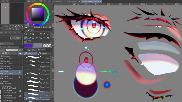The width and height of the screenshot is (182, 102).
Task: Select the Lasso selection tool
Action: (x=48, y=34)
